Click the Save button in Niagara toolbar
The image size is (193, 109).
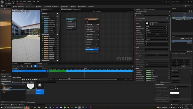pos(15,7)
